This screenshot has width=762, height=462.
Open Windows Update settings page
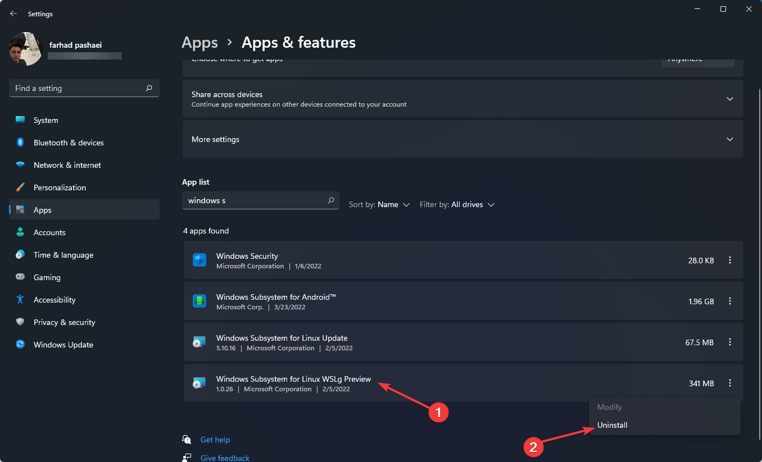point(63,345)
